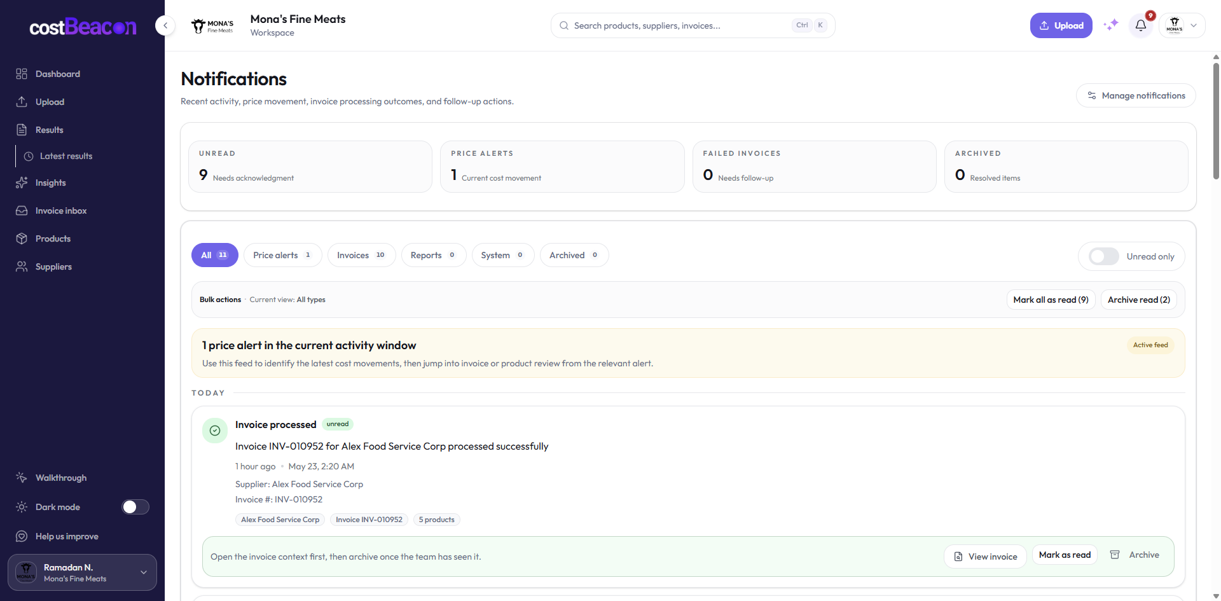Viewport: 1221px width, 601px height.
Task: Click 'Supplier: Alex Food Service Corp' text
Action: tap(299, 484)
